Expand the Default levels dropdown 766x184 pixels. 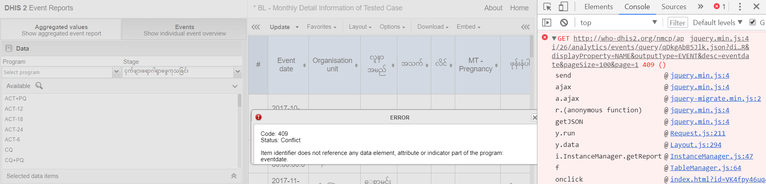(717, 23)
